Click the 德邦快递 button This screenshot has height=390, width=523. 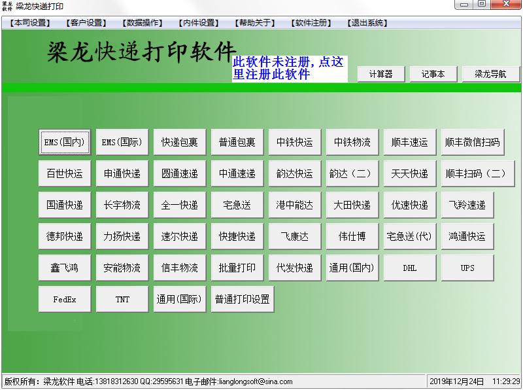point(65,236)
